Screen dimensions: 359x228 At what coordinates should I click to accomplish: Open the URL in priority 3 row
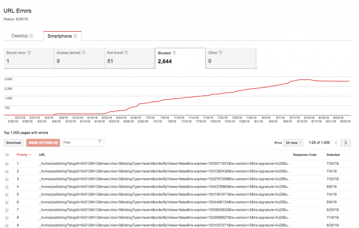[165, 179]
